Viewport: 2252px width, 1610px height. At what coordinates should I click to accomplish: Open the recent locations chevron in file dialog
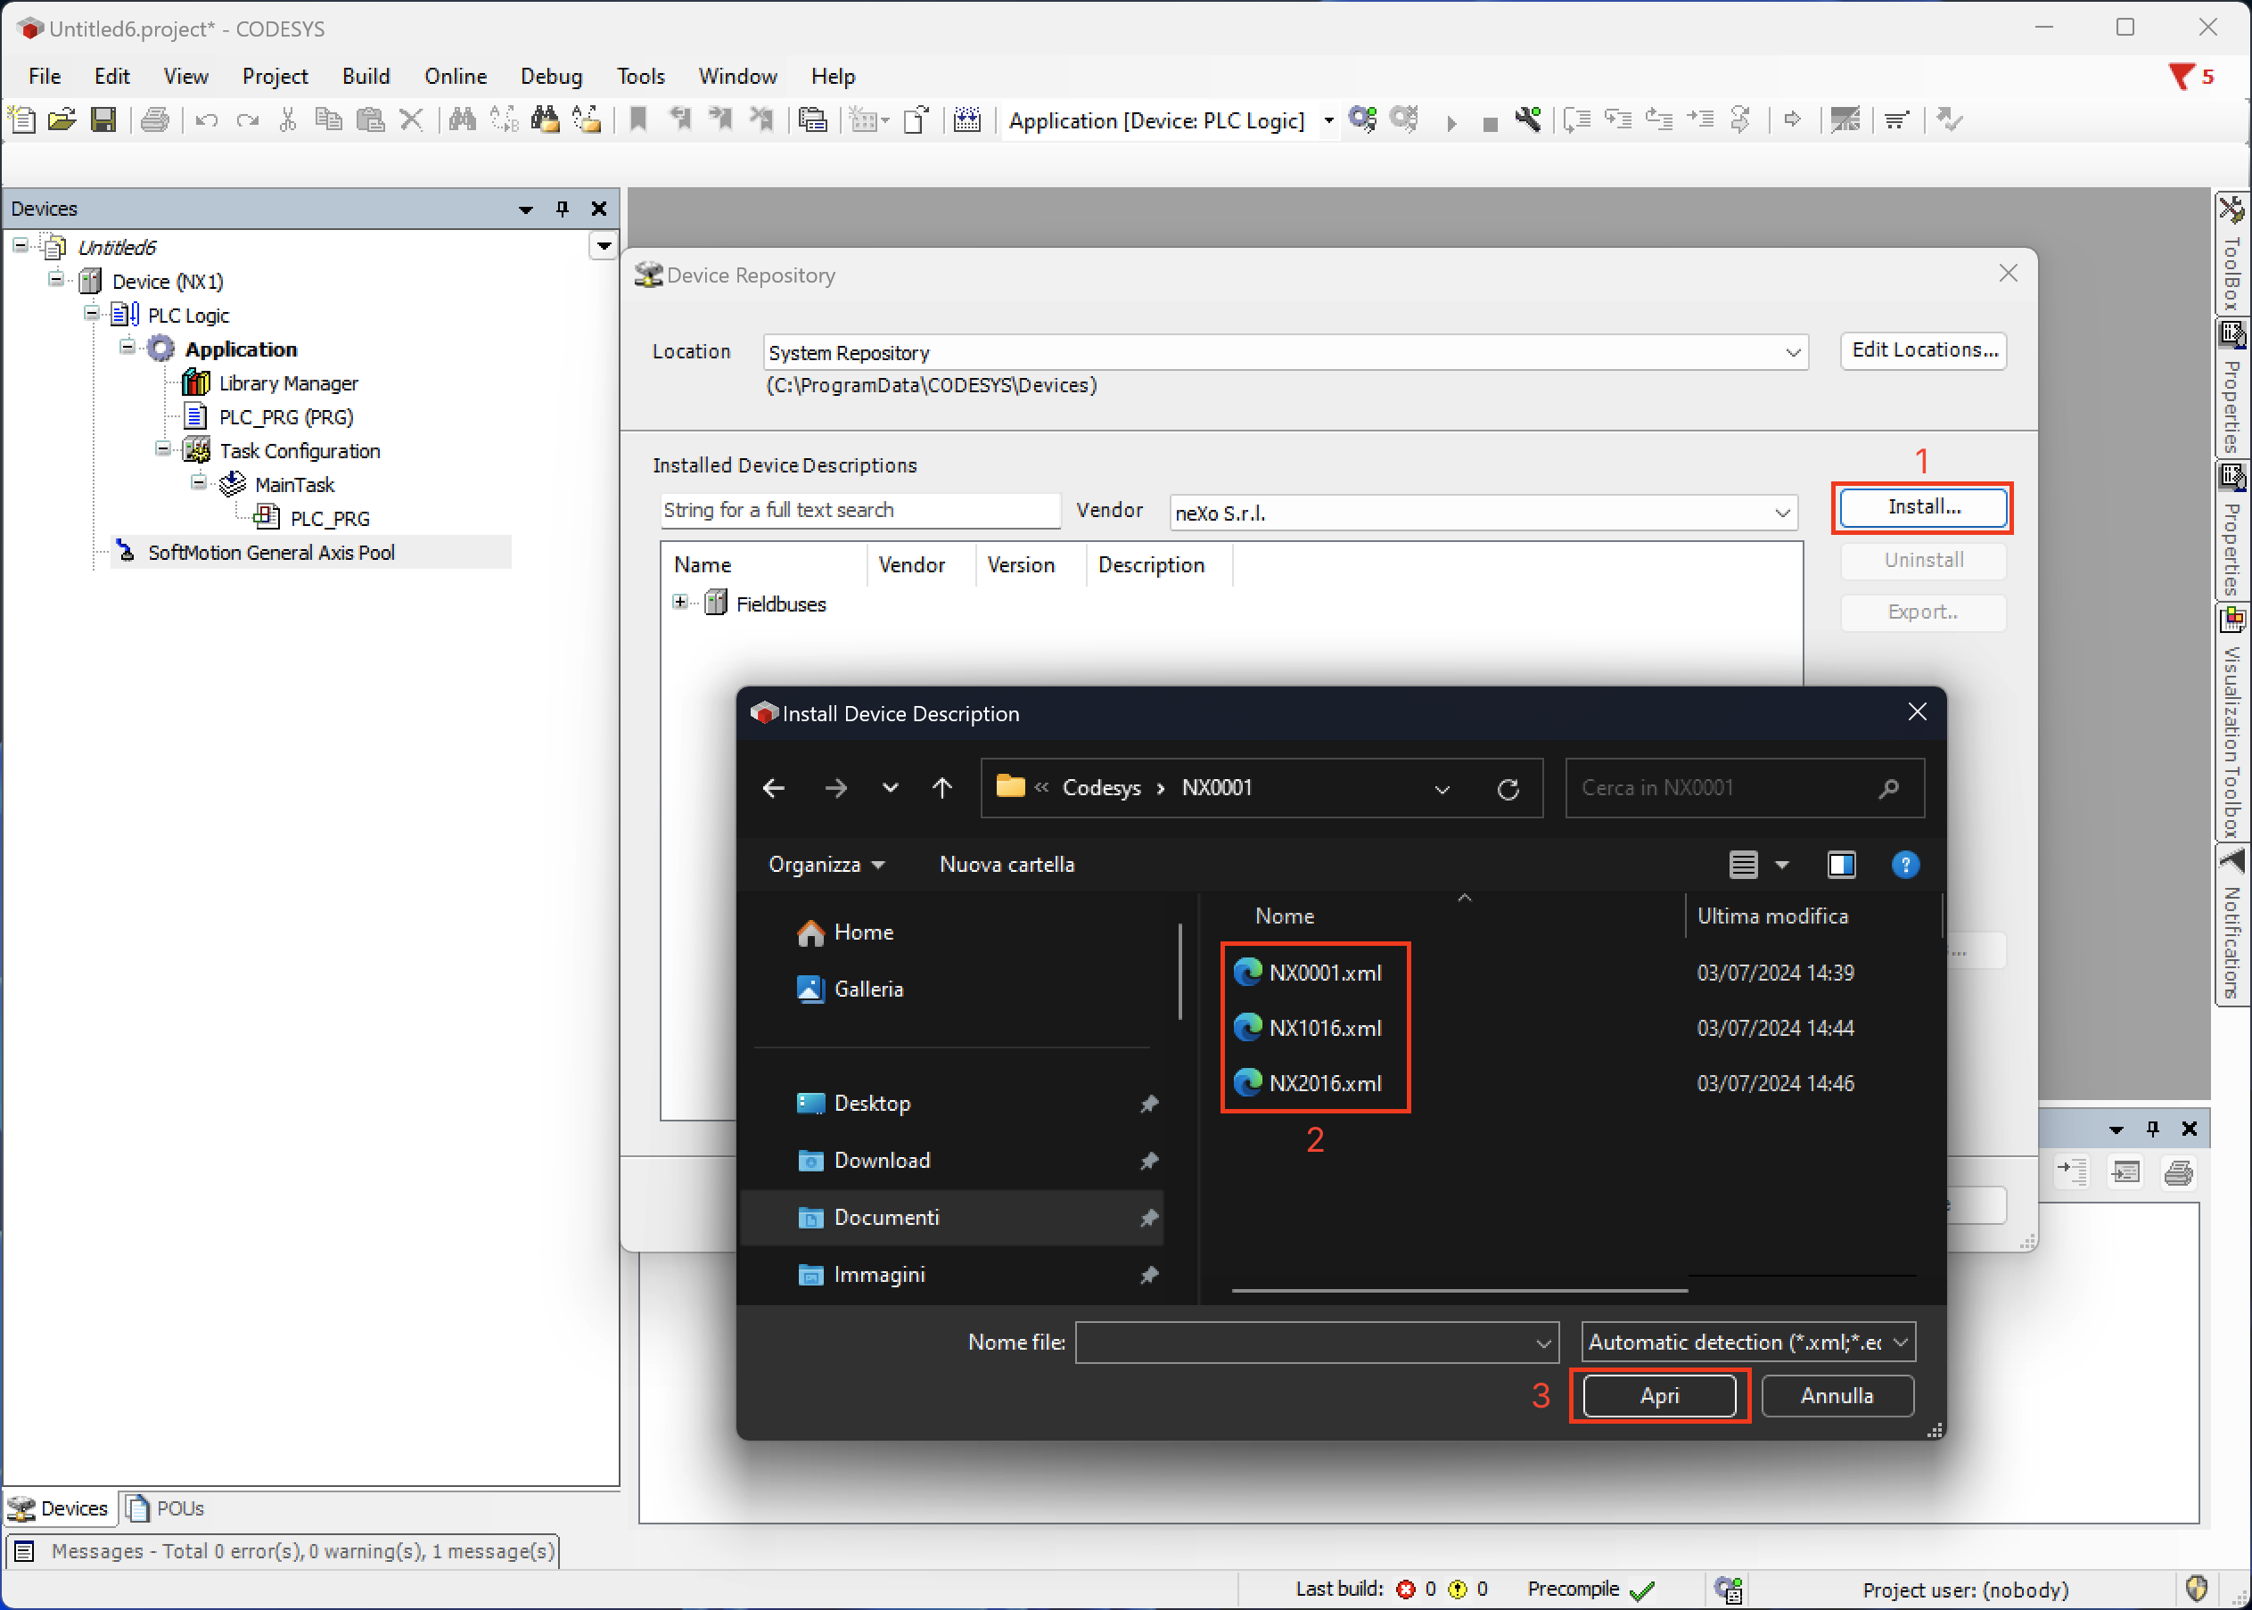pos(890,788)
